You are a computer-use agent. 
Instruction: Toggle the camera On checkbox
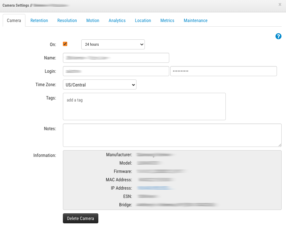tap(65, 44)
